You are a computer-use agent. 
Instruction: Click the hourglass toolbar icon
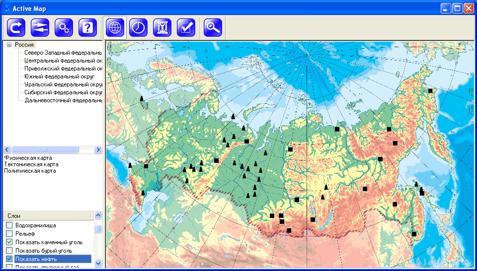[162, 28]
